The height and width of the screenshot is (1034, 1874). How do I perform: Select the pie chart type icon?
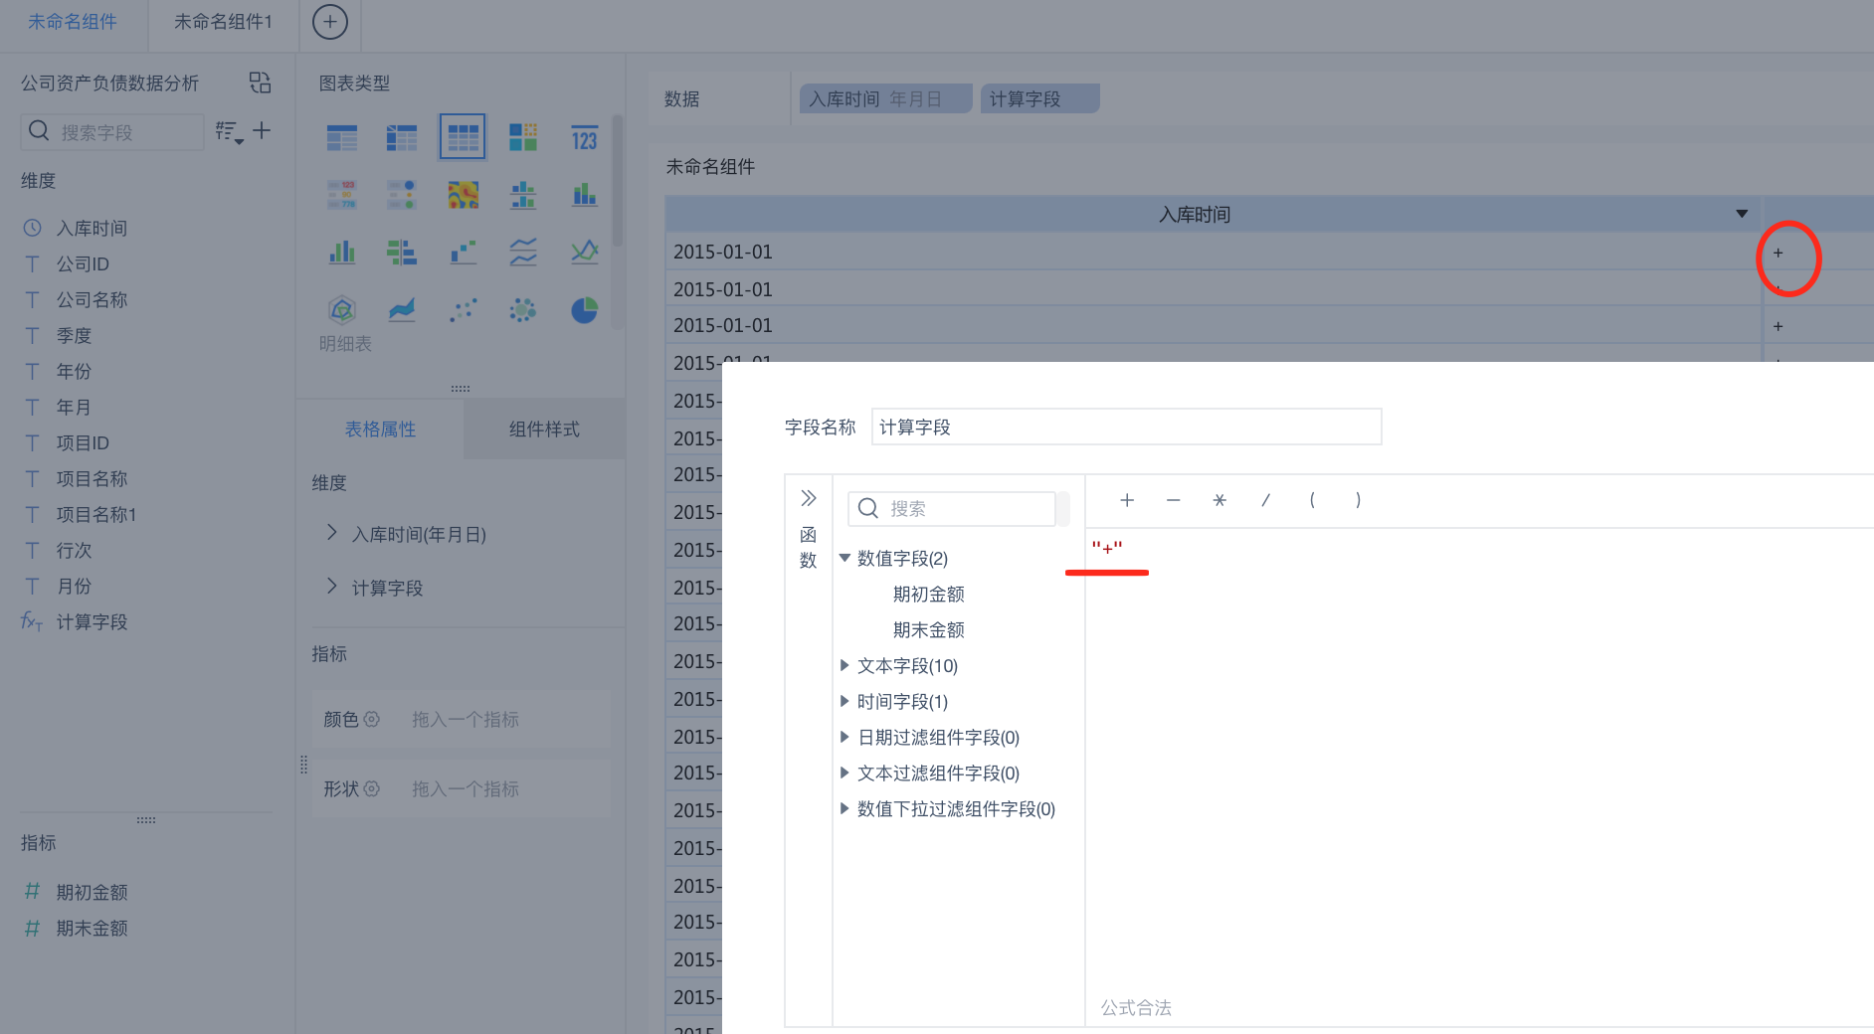[x=584, y=310]
